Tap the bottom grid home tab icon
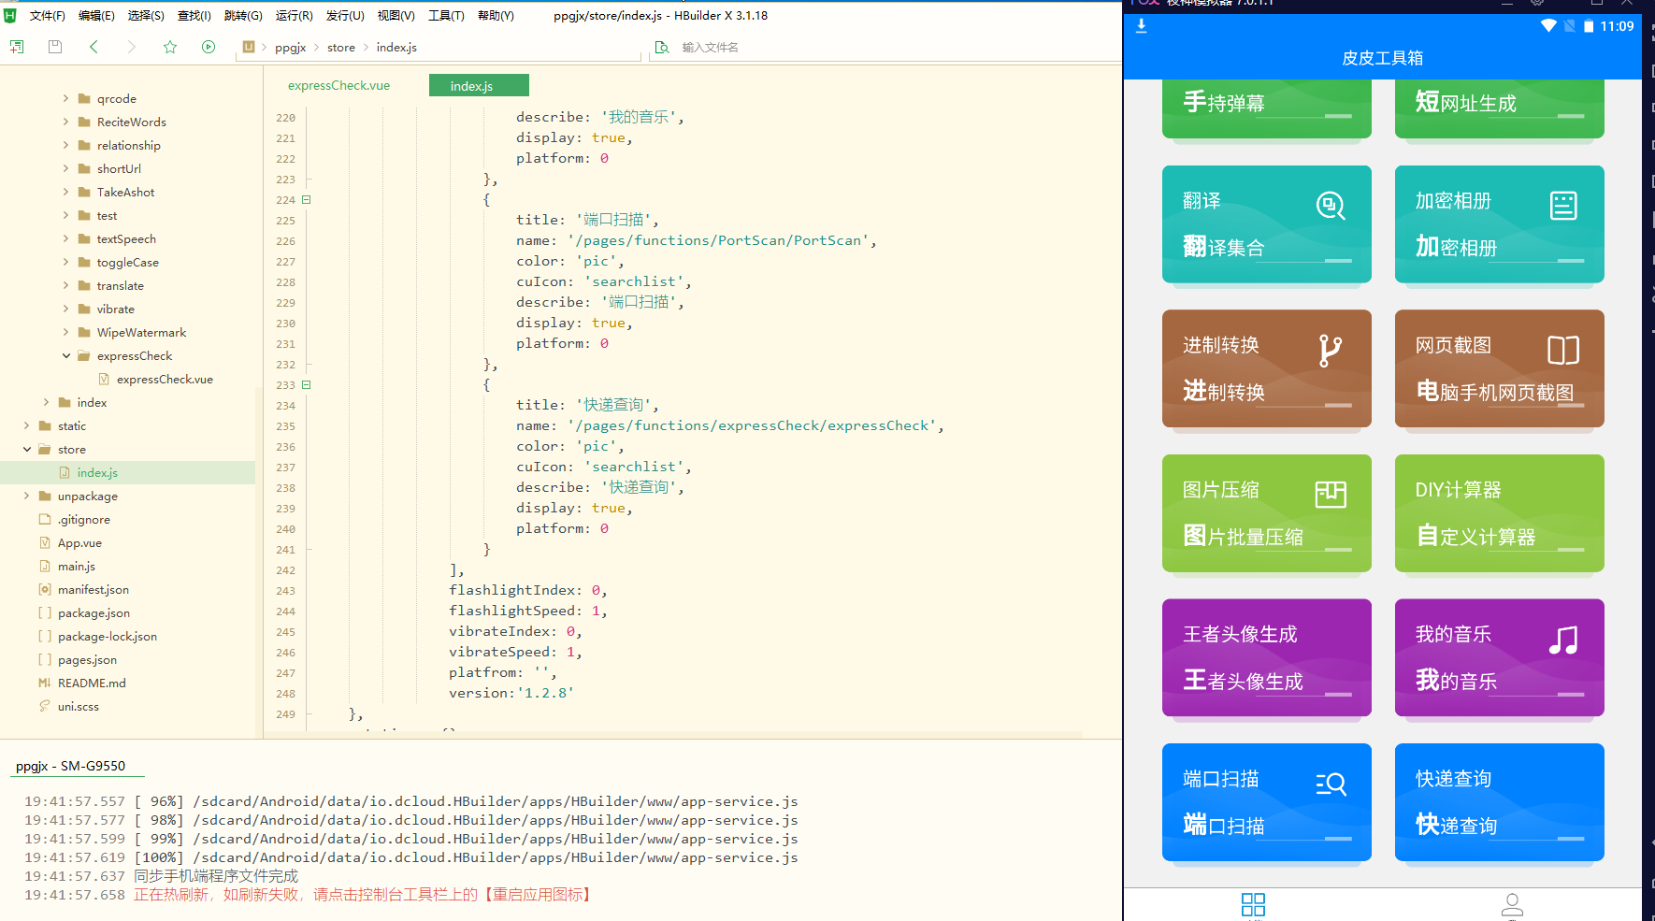The height and width of the screenshot is (921, 1655). (1253, 904)
